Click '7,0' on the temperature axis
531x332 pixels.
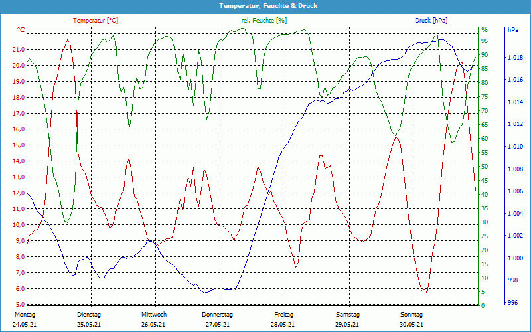[x=20, y=273]
